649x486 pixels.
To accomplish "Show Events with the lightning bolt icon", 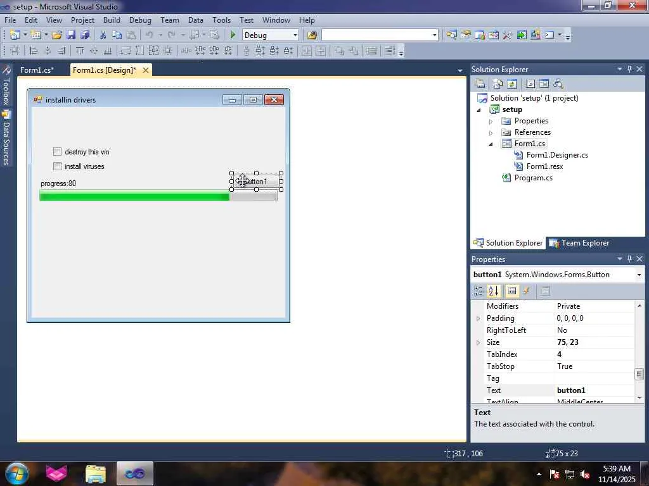I will (527, 291).
